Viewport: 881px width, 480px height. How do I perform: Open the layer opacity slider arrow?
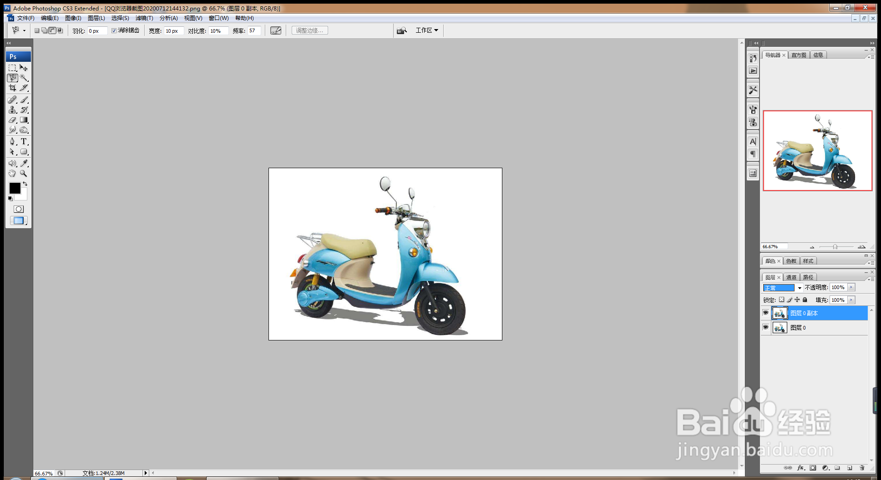(x=851, y=287)
